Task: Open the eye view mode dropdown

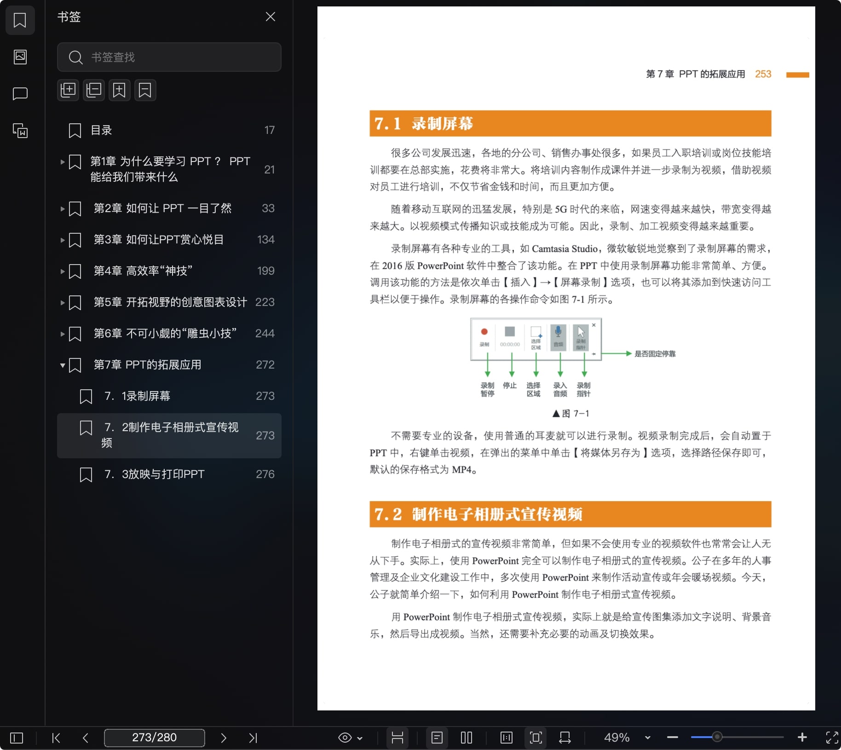Action: [351, 738]
